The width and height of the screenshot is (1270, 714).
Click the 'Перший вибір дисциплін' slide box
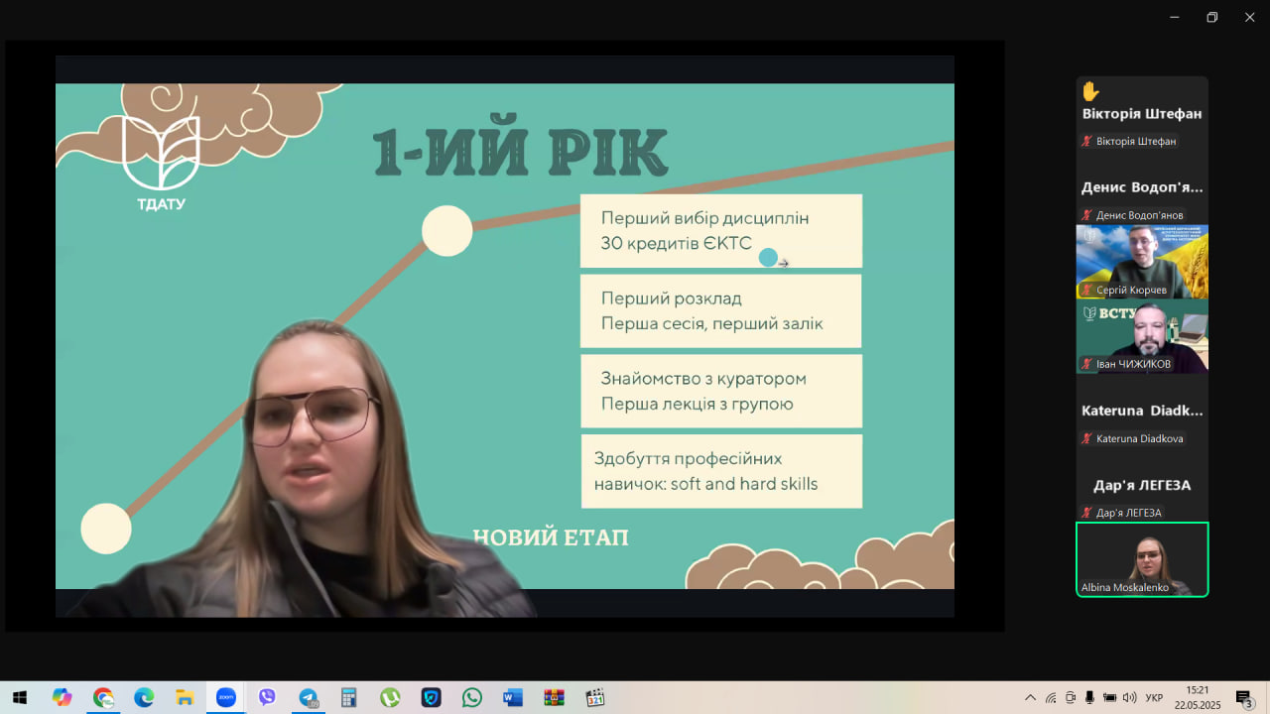coord(721,230)
